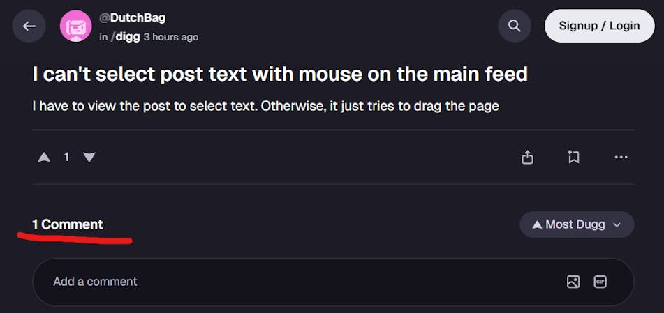Click the share post icon
This screenshot has height=313, width=664.
(527, 158)
